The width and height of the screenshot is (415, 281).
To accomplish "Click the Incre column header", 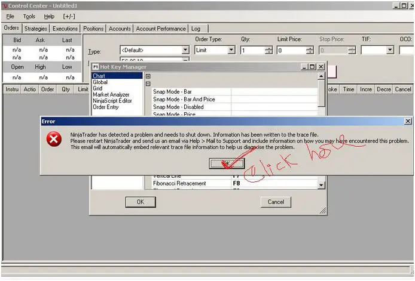I will 366,89.
